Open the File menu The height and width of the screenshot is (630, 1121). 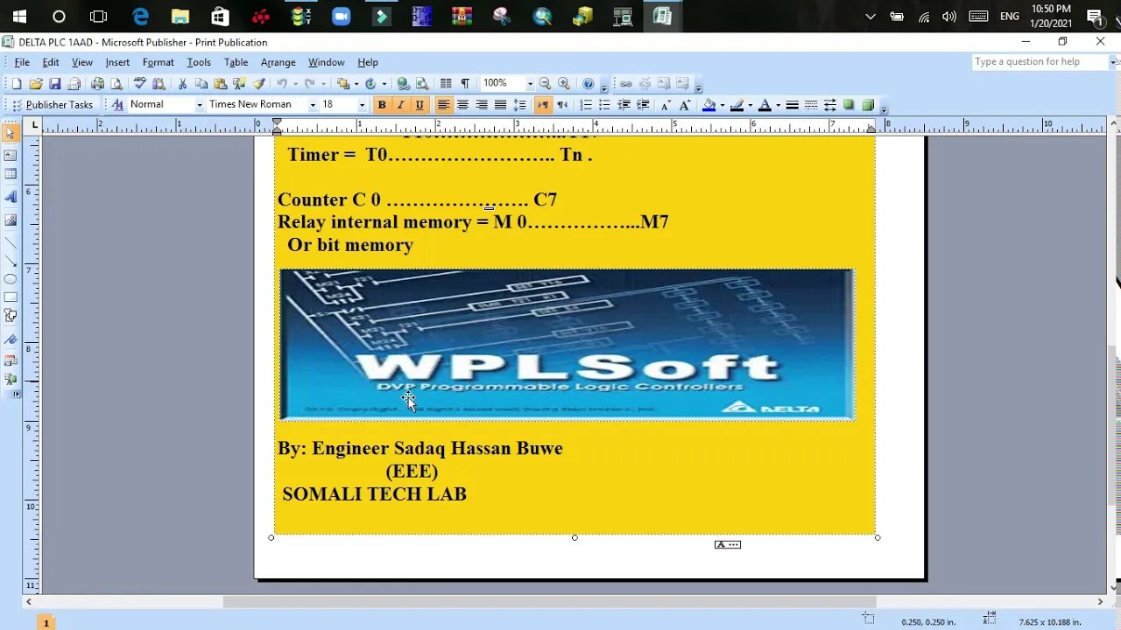22,62
